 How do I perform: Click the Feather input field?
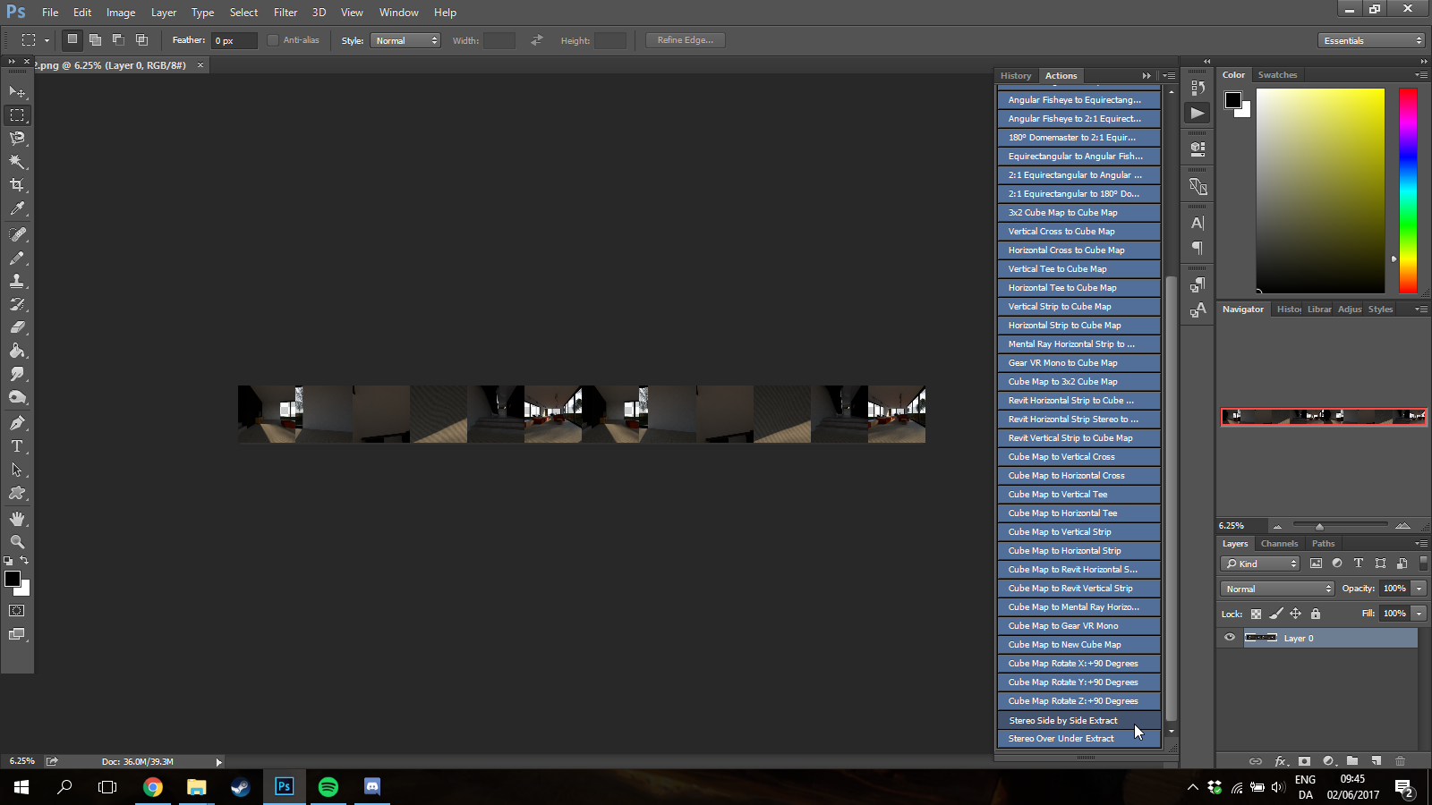(x=234, y=40)
